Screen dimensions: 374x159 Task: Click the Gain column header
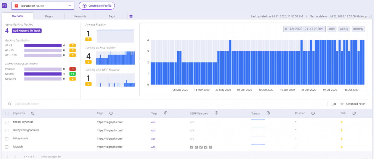(x=344, y=113)
